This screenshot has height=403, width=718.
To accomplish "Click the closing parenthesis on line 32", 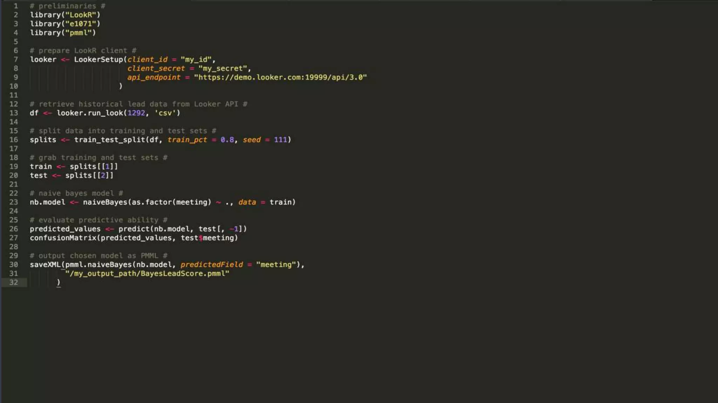I will tap(58, 282).
